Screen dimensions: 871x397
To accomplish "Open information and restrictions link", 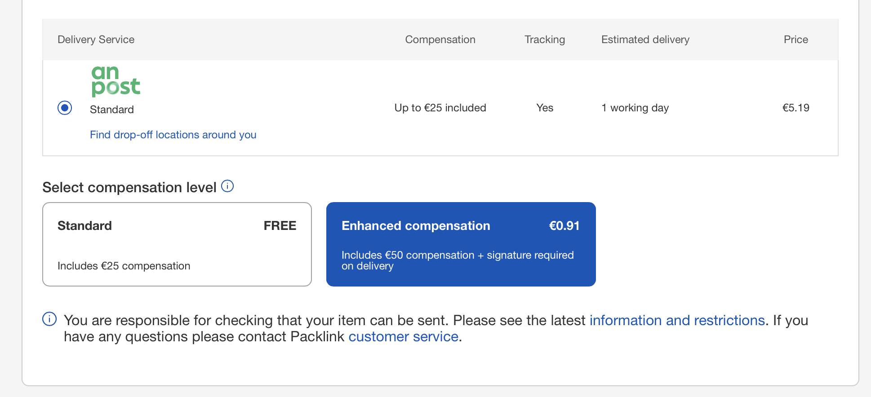I will pos(677,320).
